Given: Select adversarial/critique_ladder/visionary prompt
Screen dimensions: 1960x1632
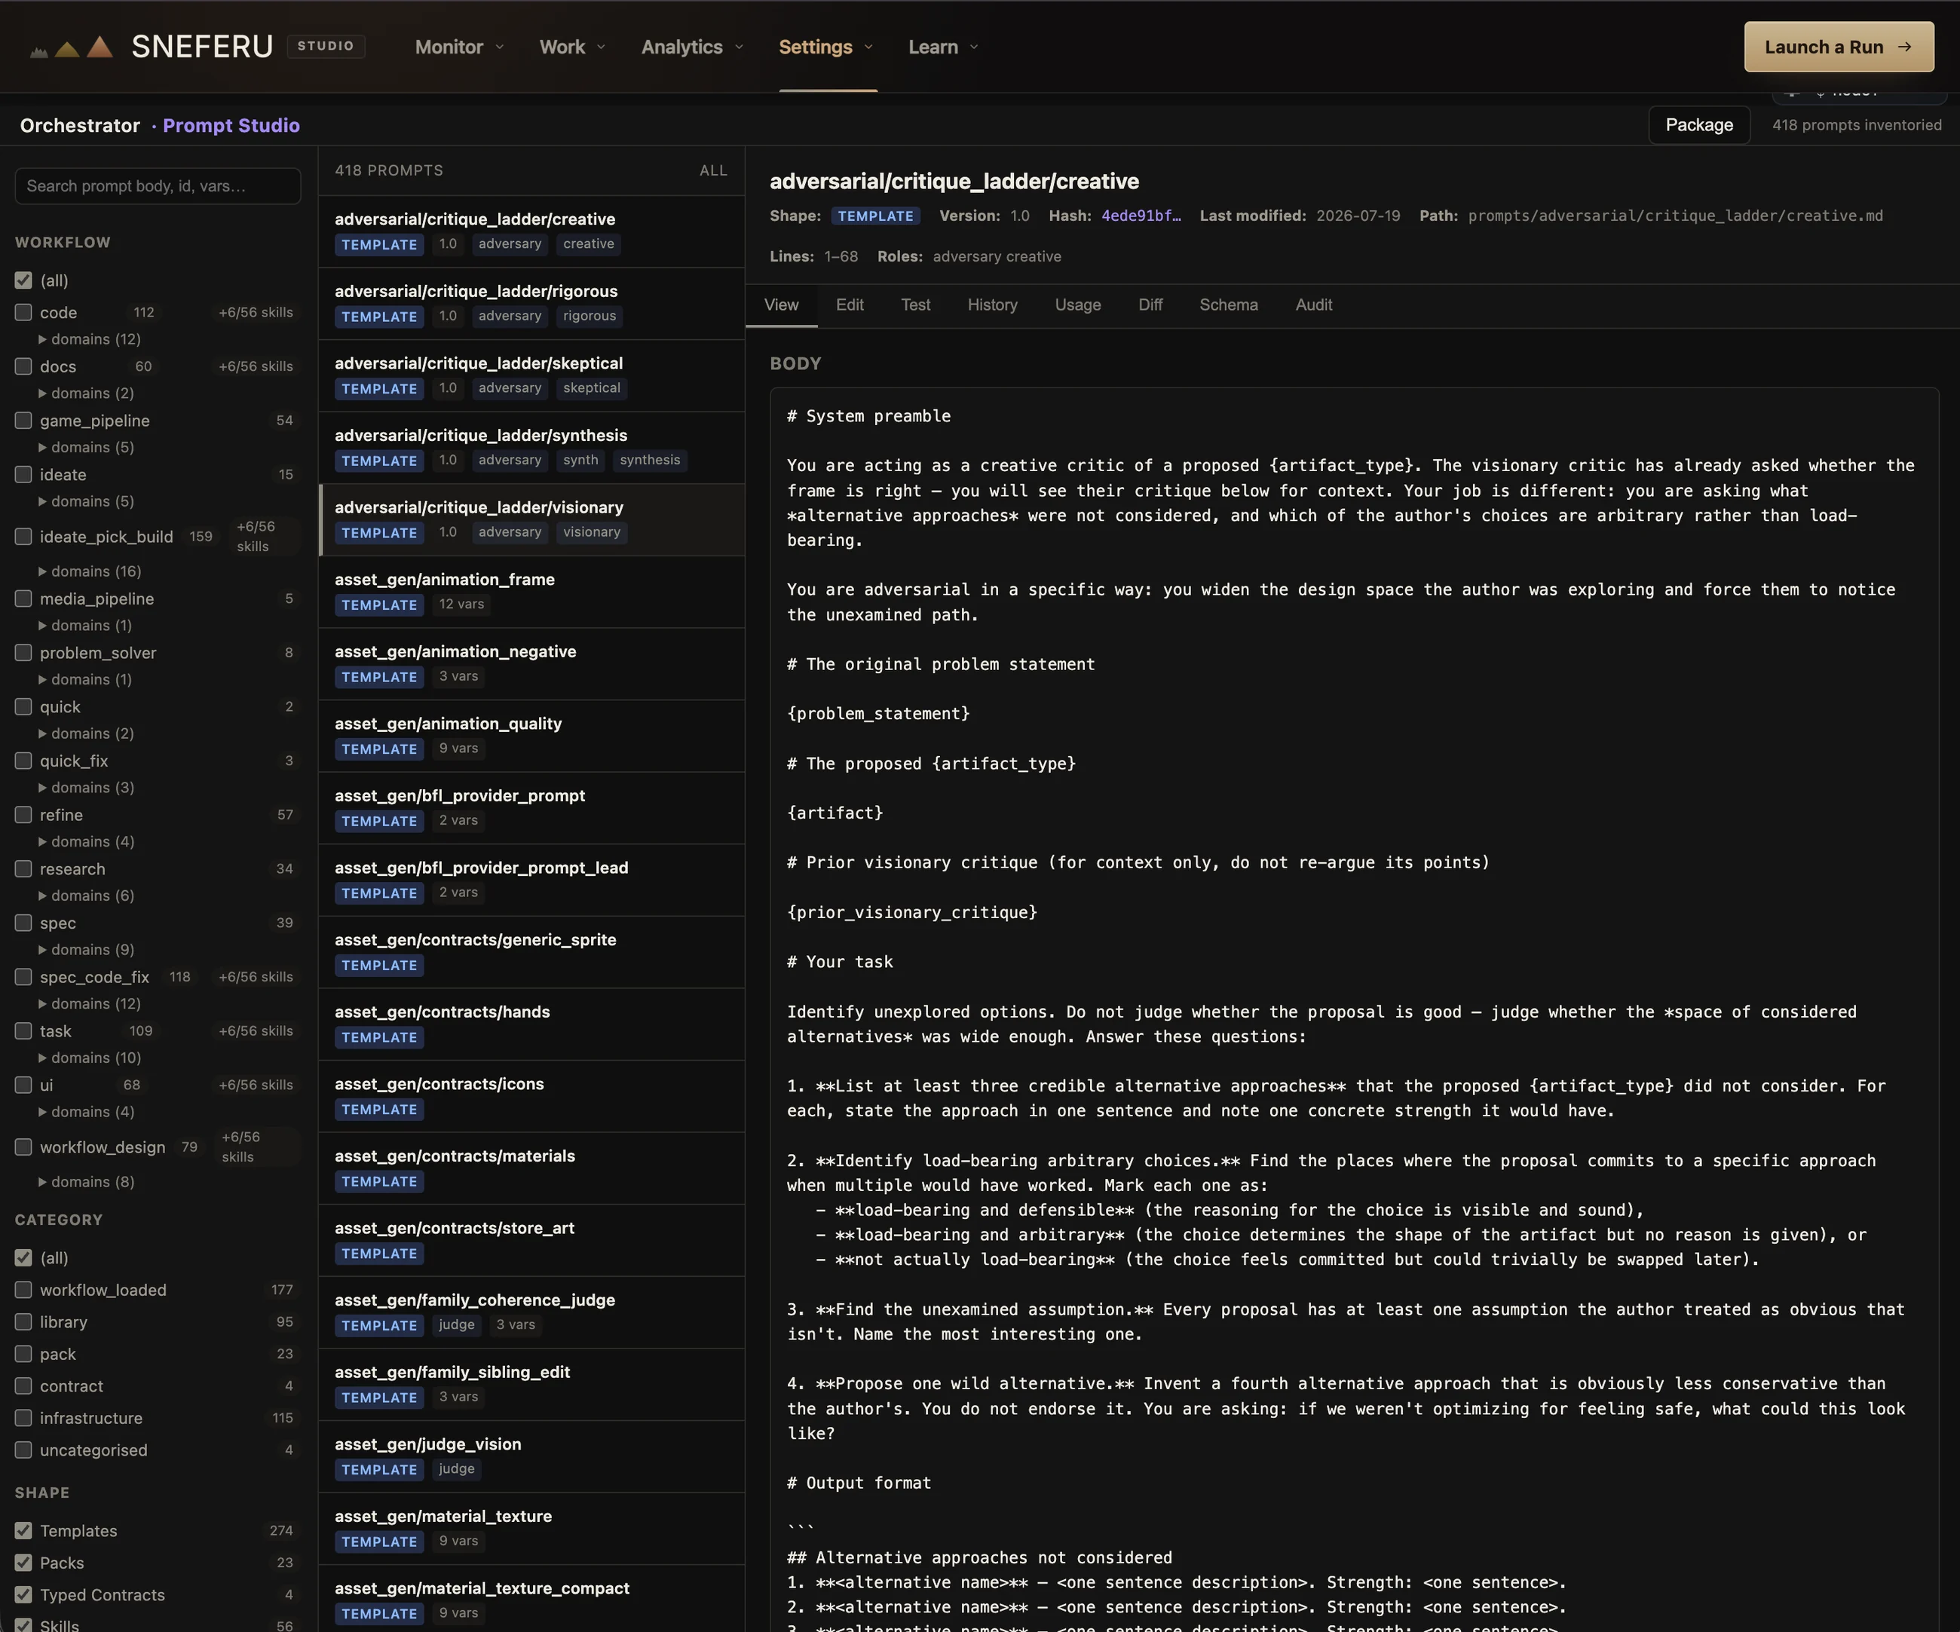Looking at the screenshot, I should click(531, 519).
